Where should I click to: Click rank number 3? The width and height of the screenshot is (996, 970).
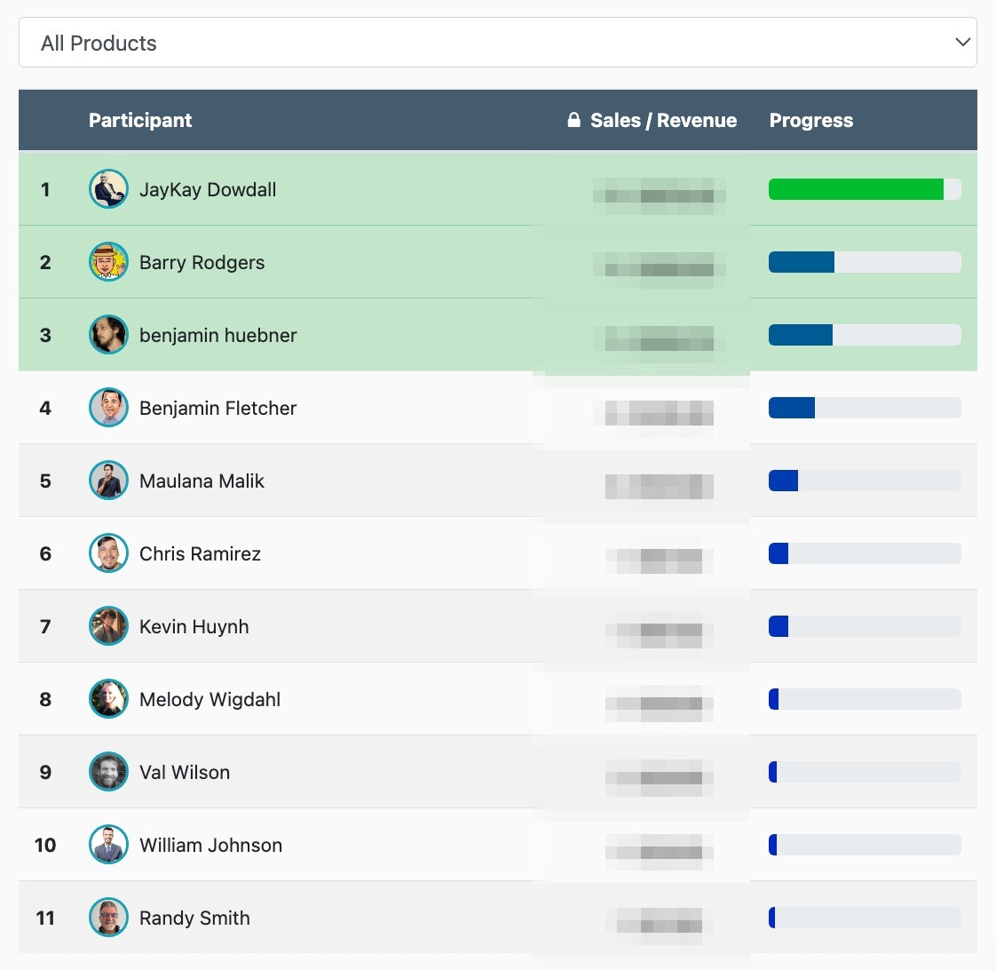pyautogui.click(x=45, y=335)
